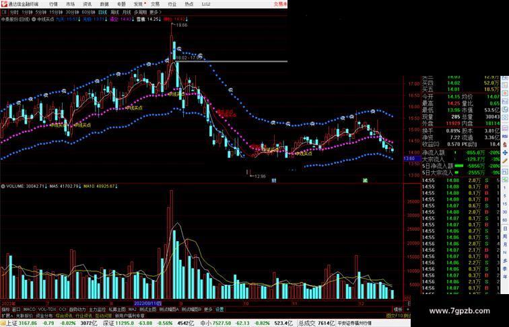Open the 资金分布 bottom tab
Screen dimensions: 509x327
pyautogui.click(x=44, y=316)
